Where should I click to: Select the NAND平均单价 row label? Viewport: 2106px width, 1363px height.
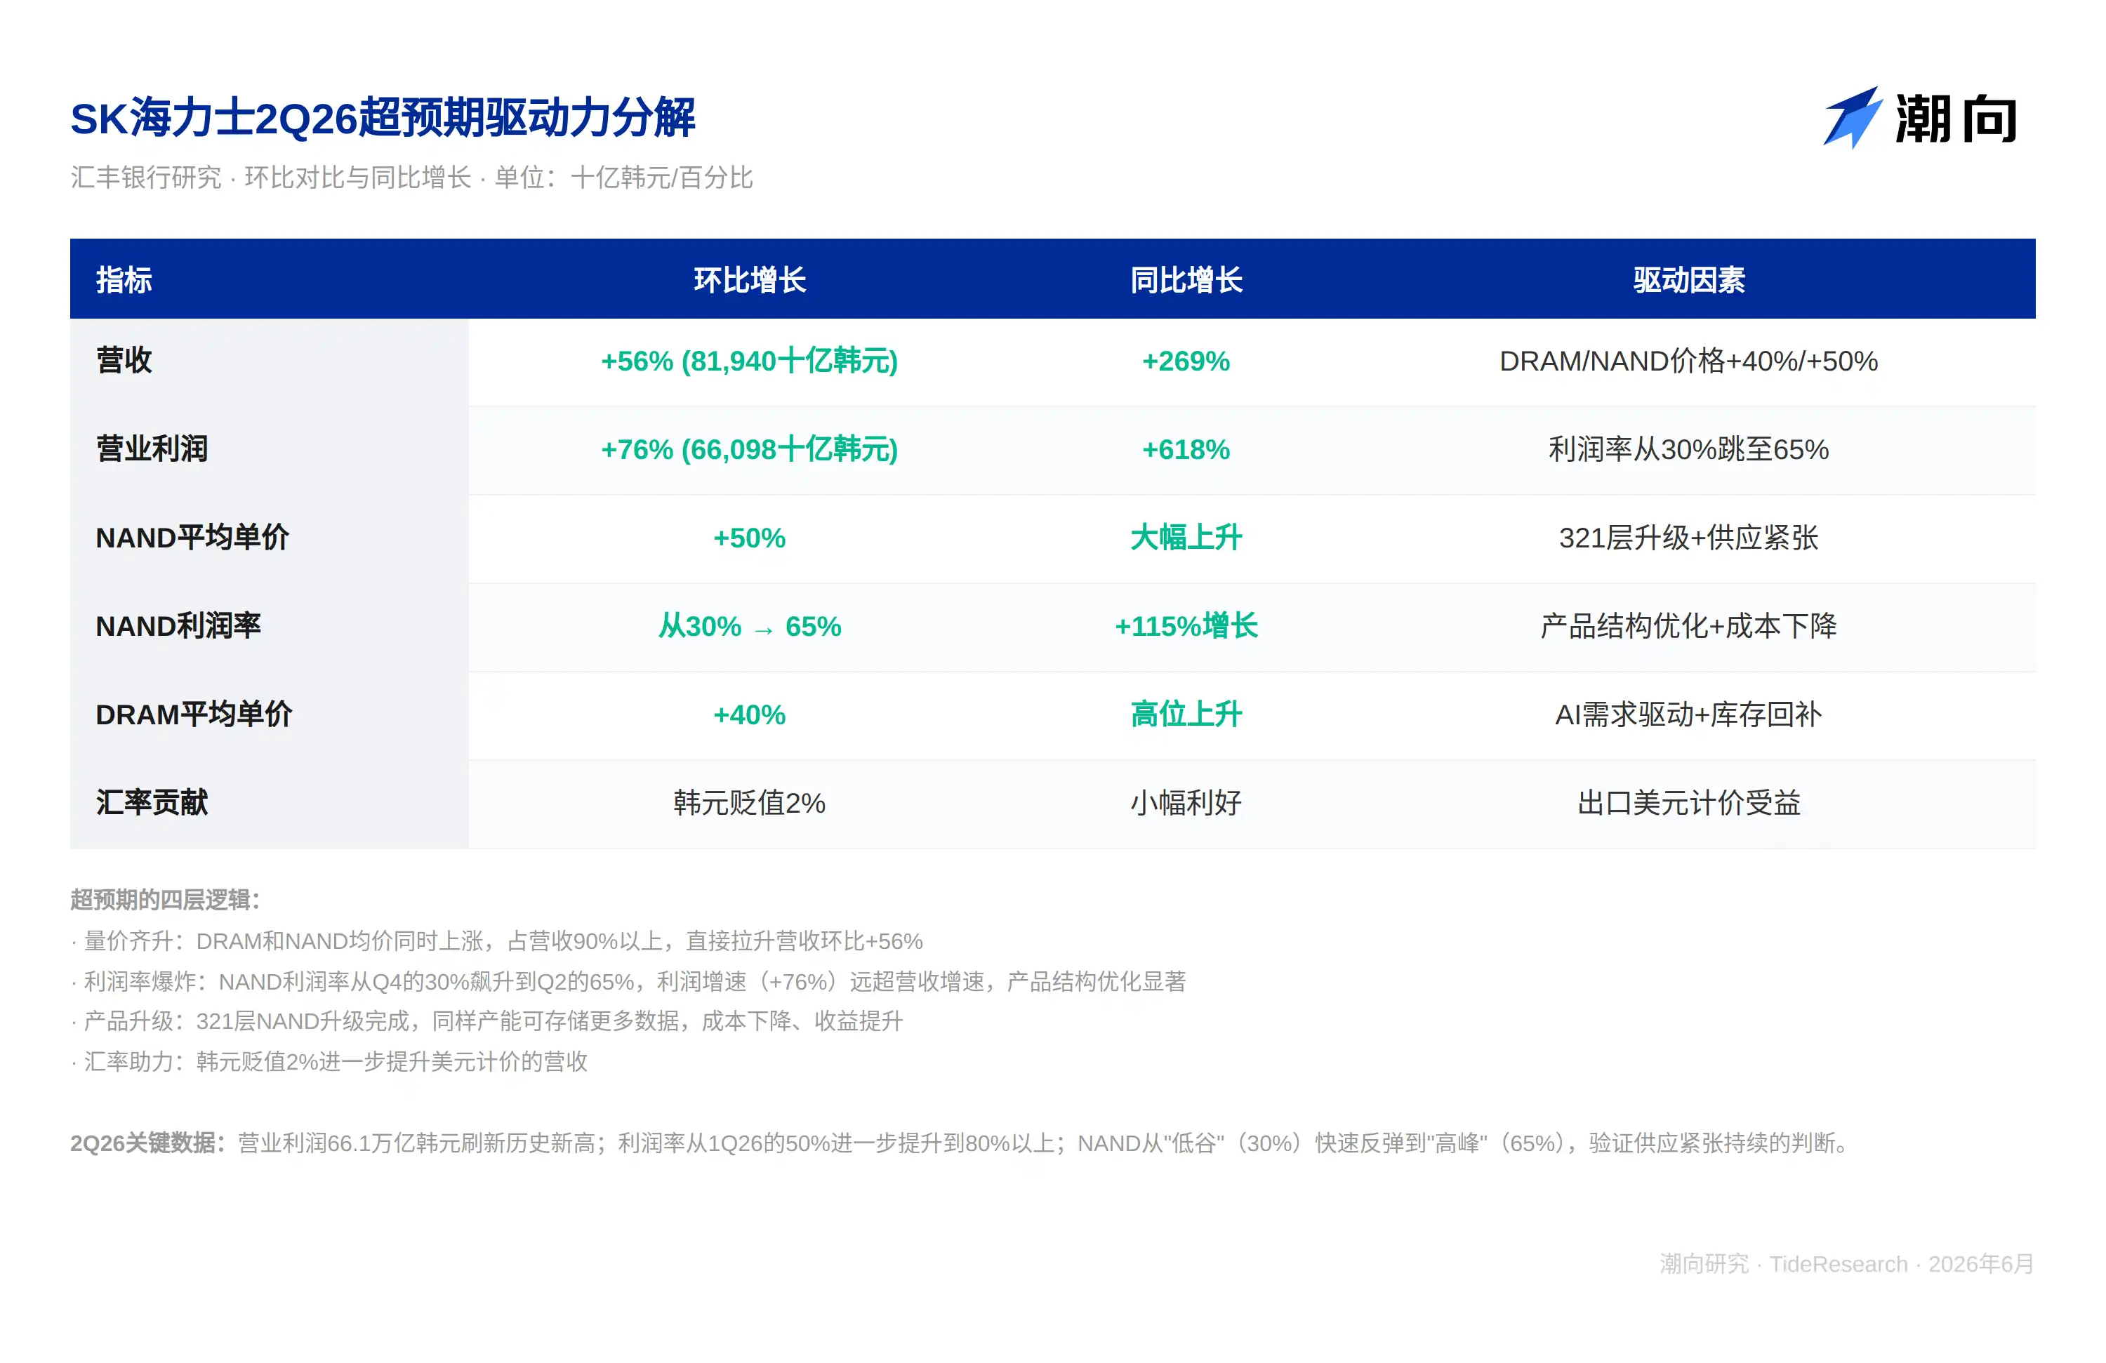pyautogui.click(x=193, y=538)
